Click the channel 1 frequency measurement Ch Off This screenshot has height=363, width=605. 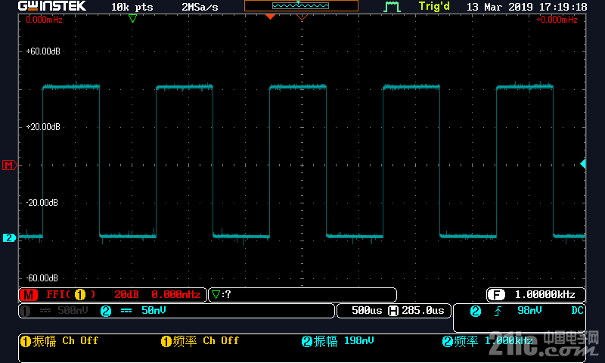[200, 341]
